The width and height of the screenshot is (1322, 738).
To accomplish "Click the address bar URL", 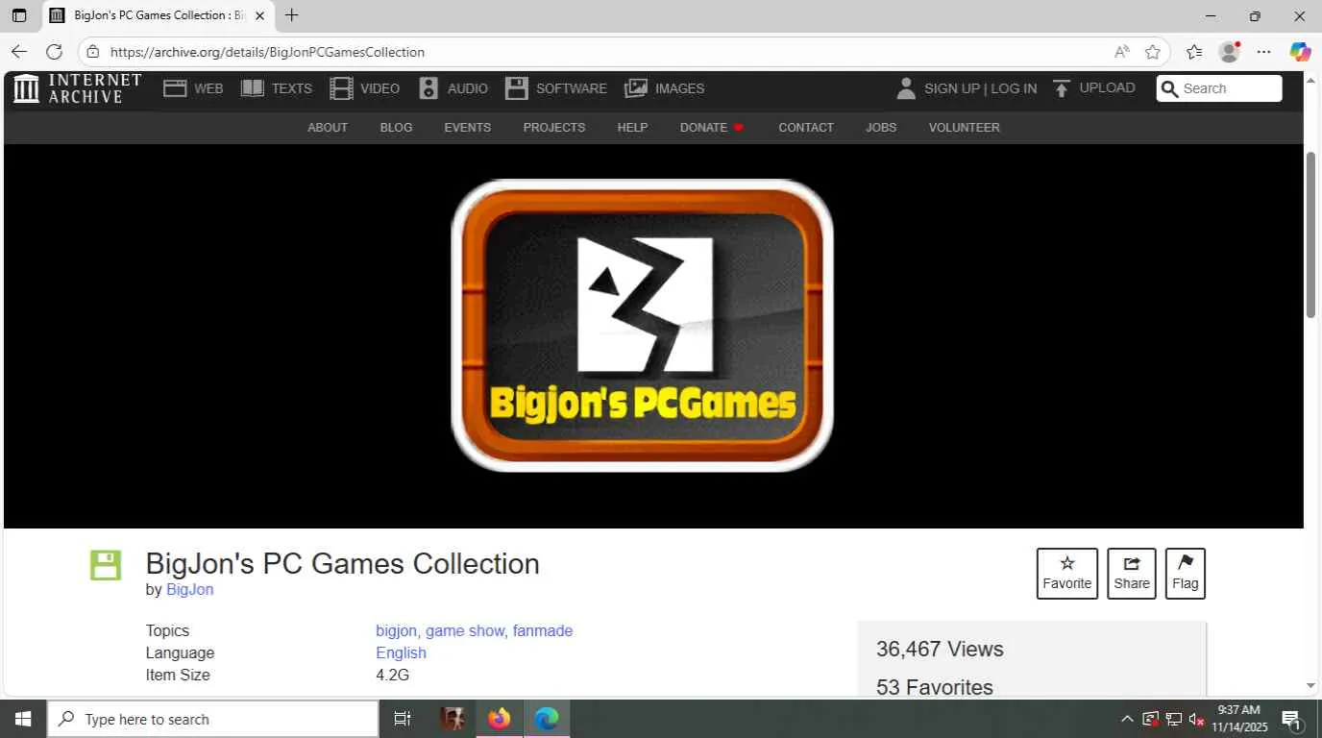I will pyautogui.click(x=267, y=52).
